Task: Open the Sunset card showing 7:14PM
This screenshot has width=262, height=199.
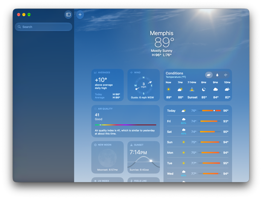Action: (x=143, y=158)
